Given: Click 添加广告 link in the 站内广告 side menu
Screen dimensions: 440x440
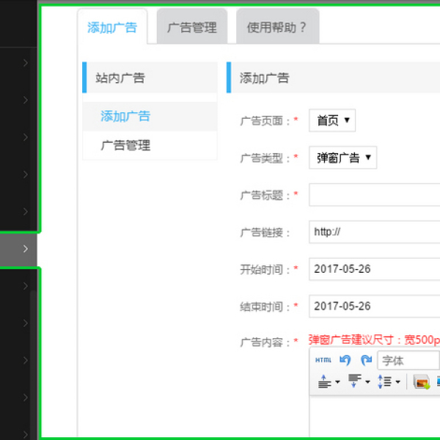Looking at the screenshot, I should click(125, 116).
